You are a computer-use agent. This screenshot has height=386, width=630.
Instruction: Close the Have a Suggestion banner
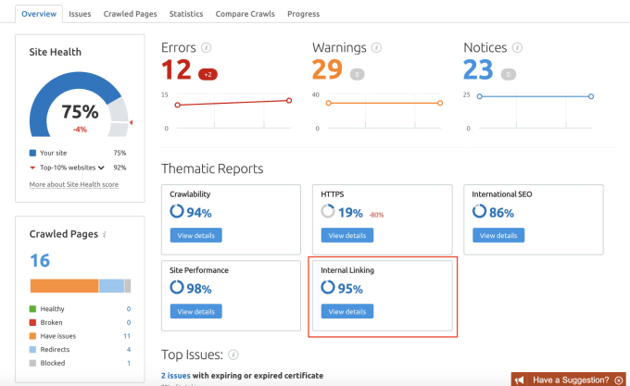pyautogui.click(x=619, y=380)
